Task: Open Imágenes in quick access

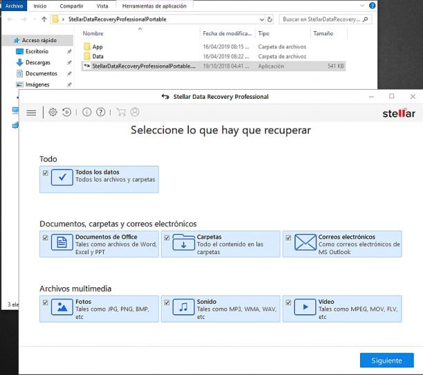Action: pyautogui.click(x=37, y=85)
